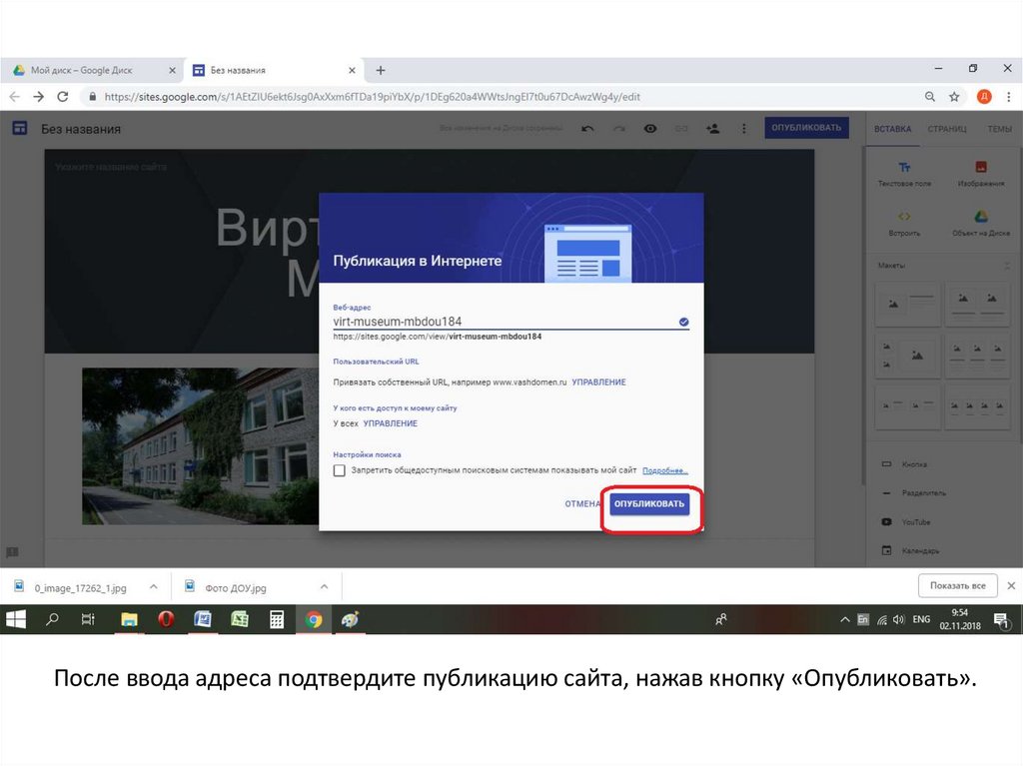Click Опубликовать in the top toolbar

806,128
